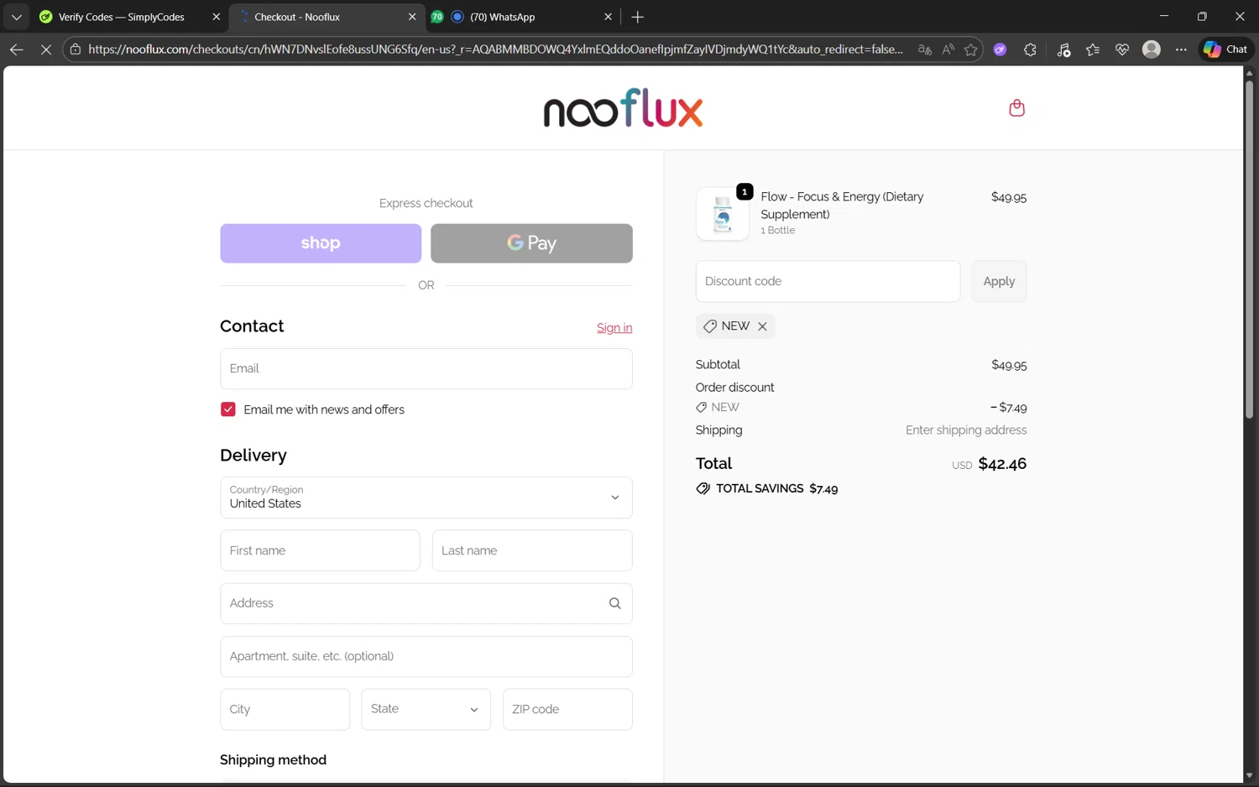Focus the ZIP code field
This screenshot has height=787, width=1259.
(567, 709)
